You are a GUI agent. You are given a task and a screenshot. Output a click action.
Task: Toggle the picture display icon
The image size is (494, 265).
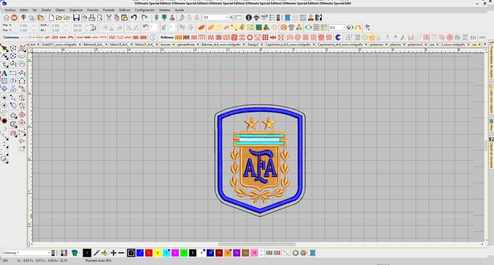[259, 27]
